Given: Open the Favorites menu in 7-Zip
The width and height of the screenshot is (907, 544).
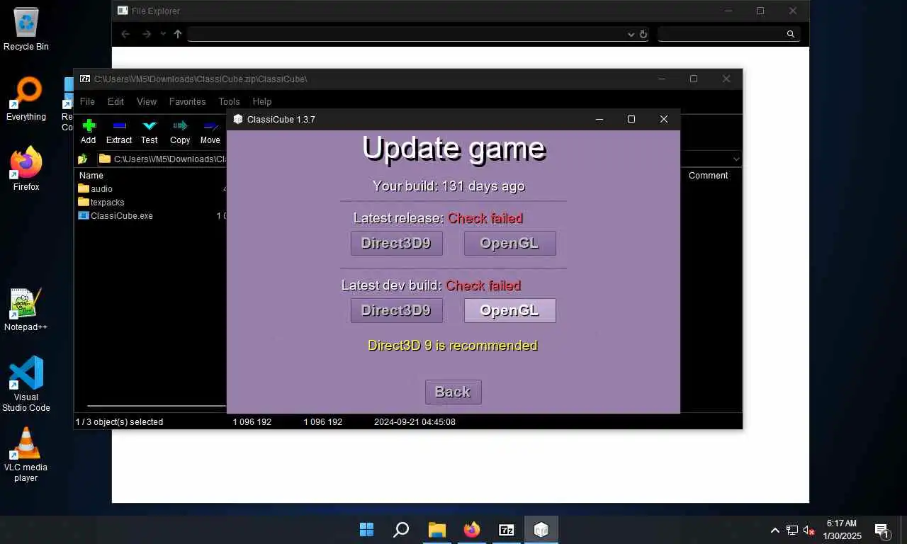Looking at the screenshot, I should [187, 101].
